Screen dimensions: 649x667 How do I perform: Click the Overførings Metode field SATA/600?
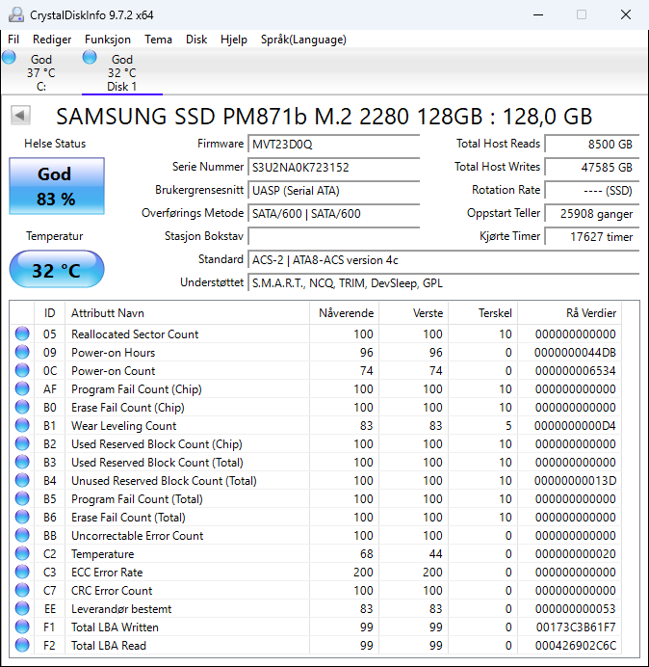(333, 213)
